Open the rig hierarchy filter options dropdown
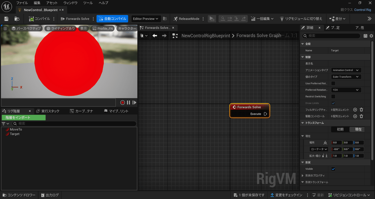 pos(5,124)
